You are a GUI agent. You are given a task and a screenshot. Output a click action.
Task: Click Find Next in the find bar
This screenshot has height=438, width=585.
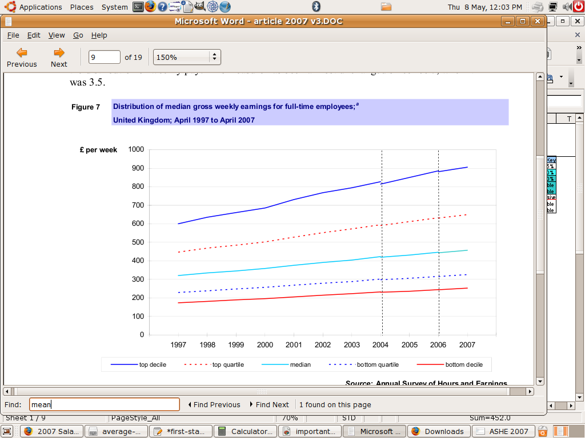point(269,404)
